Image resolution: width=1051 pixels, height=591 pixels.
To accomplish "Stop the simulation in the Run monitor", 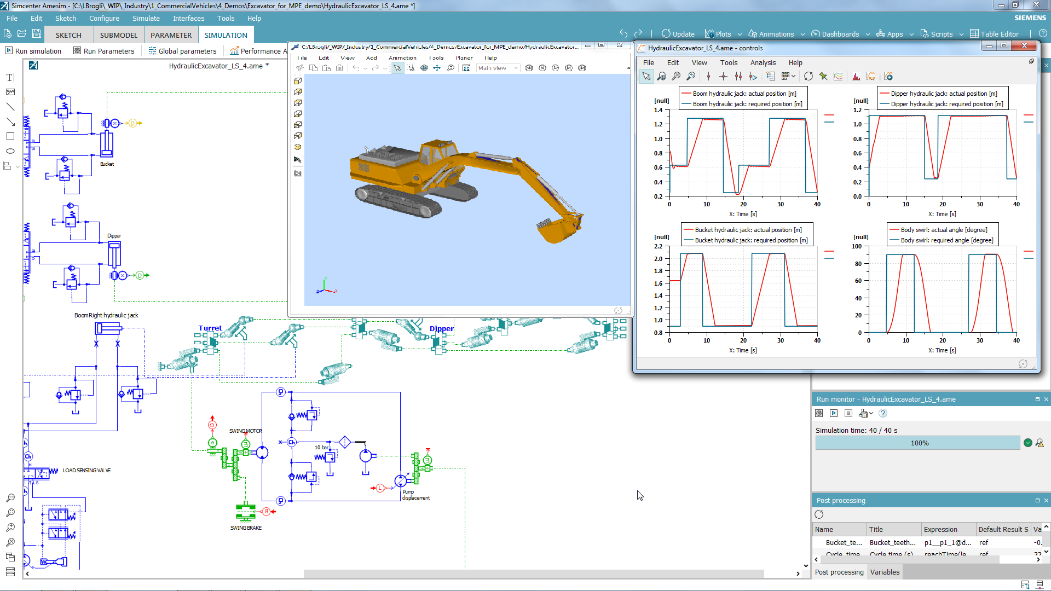I will coord(848,414).
